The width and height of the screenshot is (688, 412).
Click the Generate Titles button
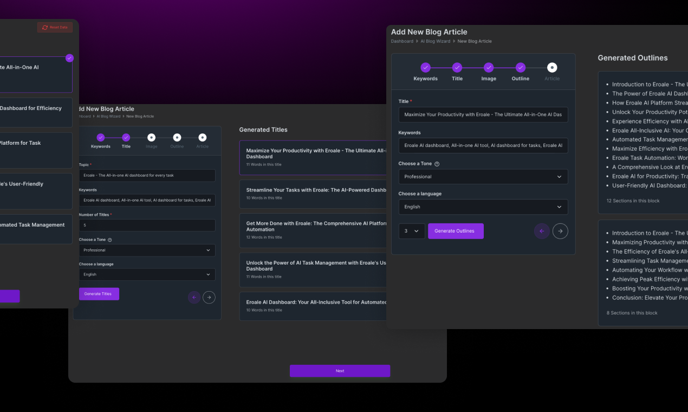99,294
